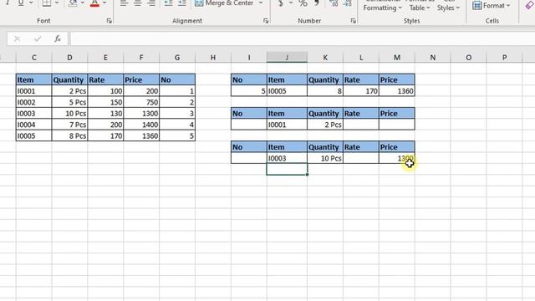Image resolution: width=535 pixels, height=301 pixels.
Task: Open Insert Function with the fx icon
Action: pyautogui.click(x=58, y=39)
